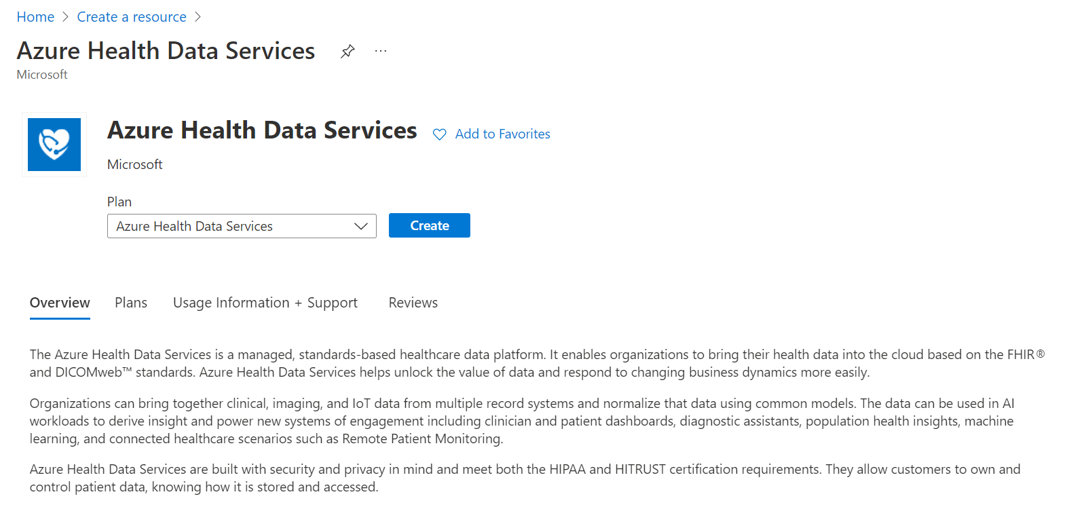Click the breadcrumb chevron after Home
The height and width of the screenshot is (505, 1092).
click(66, 17)
